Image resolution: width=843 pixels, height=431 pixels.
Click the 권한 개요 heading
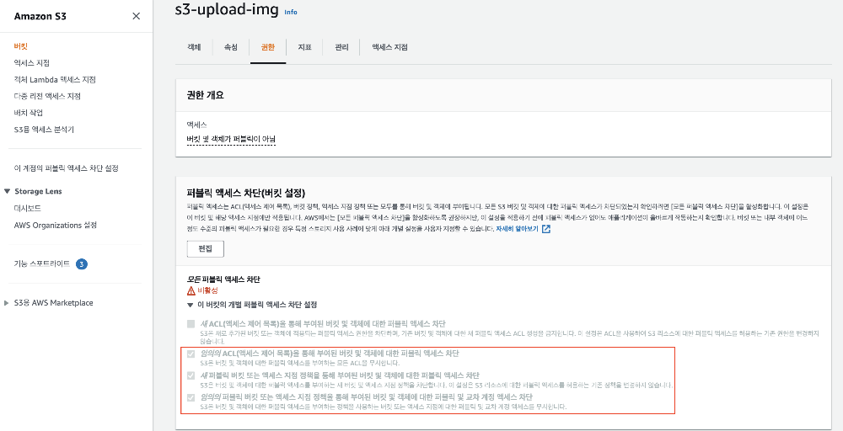(205, 95)
